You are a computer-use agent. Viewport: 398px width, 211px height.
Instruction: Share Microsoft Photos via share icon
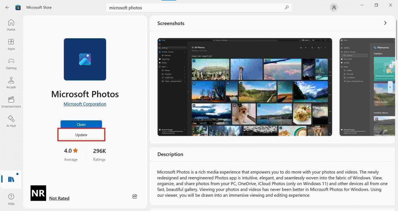coord(135,196)
